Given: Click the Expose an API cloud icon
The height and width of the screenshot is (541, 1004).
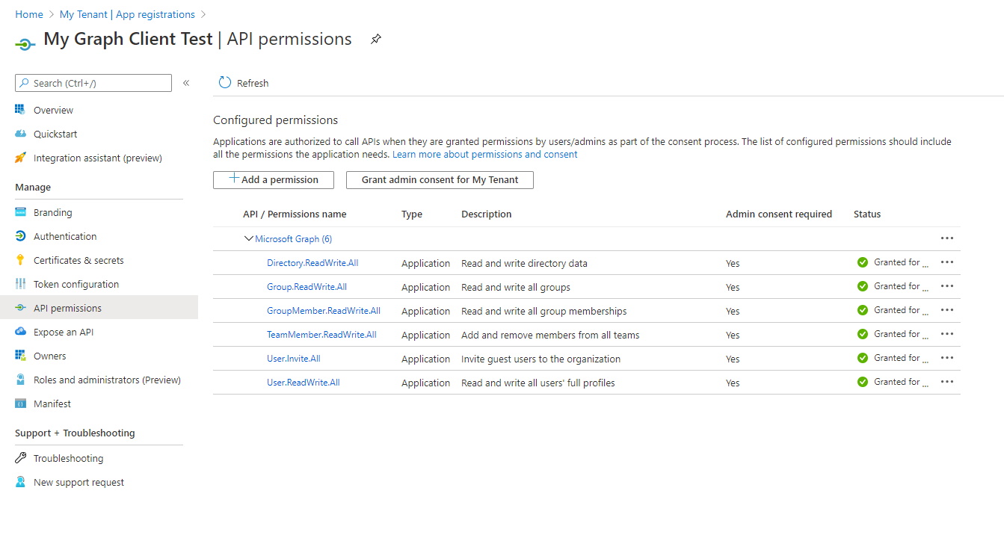Looking at the screenshot, I should coord(20,332).
